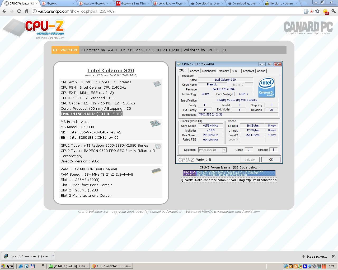Click the ID : 2557409 orange label
The image size is (338, 270).
[x=65, y=50]
